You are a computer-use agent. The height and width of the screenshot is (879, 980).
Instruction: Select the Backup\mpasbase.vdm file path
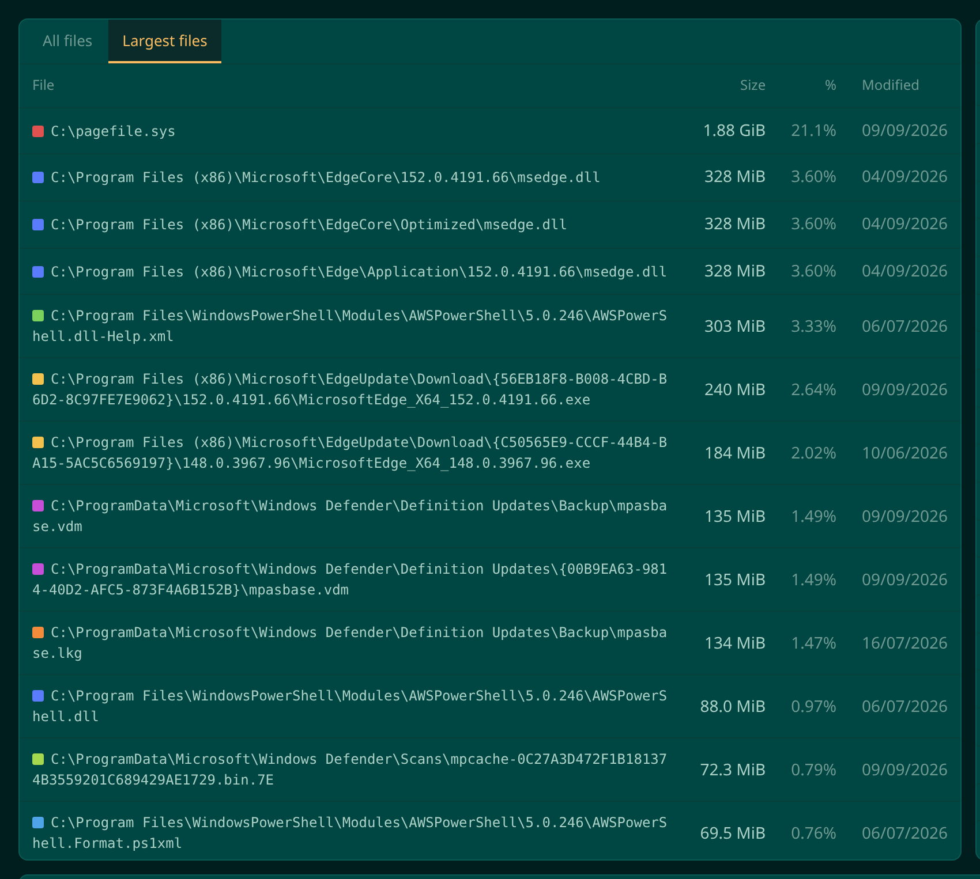(x=349, y=516)
